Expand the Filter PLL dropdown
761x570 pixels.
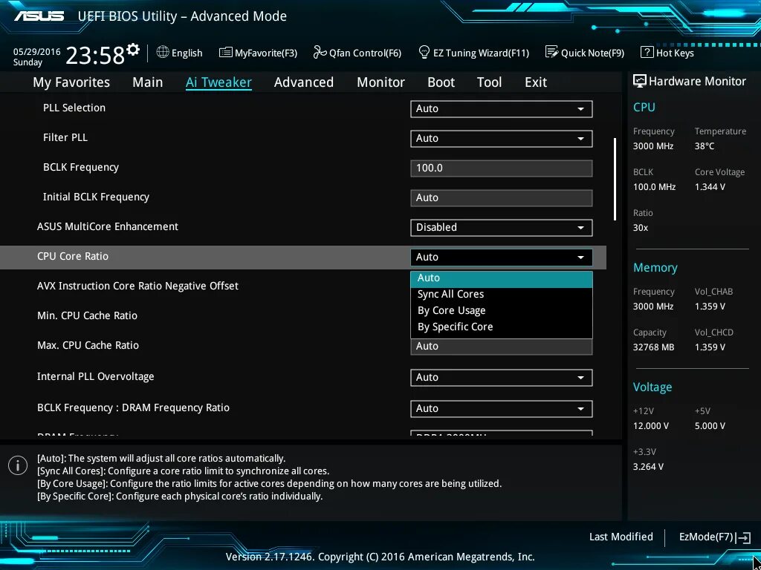[502, 139]
